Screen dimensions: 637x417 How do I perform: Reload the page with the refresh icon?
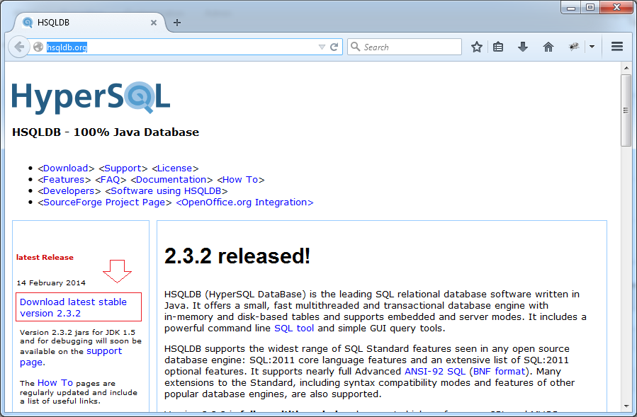(x=334, y=47)
